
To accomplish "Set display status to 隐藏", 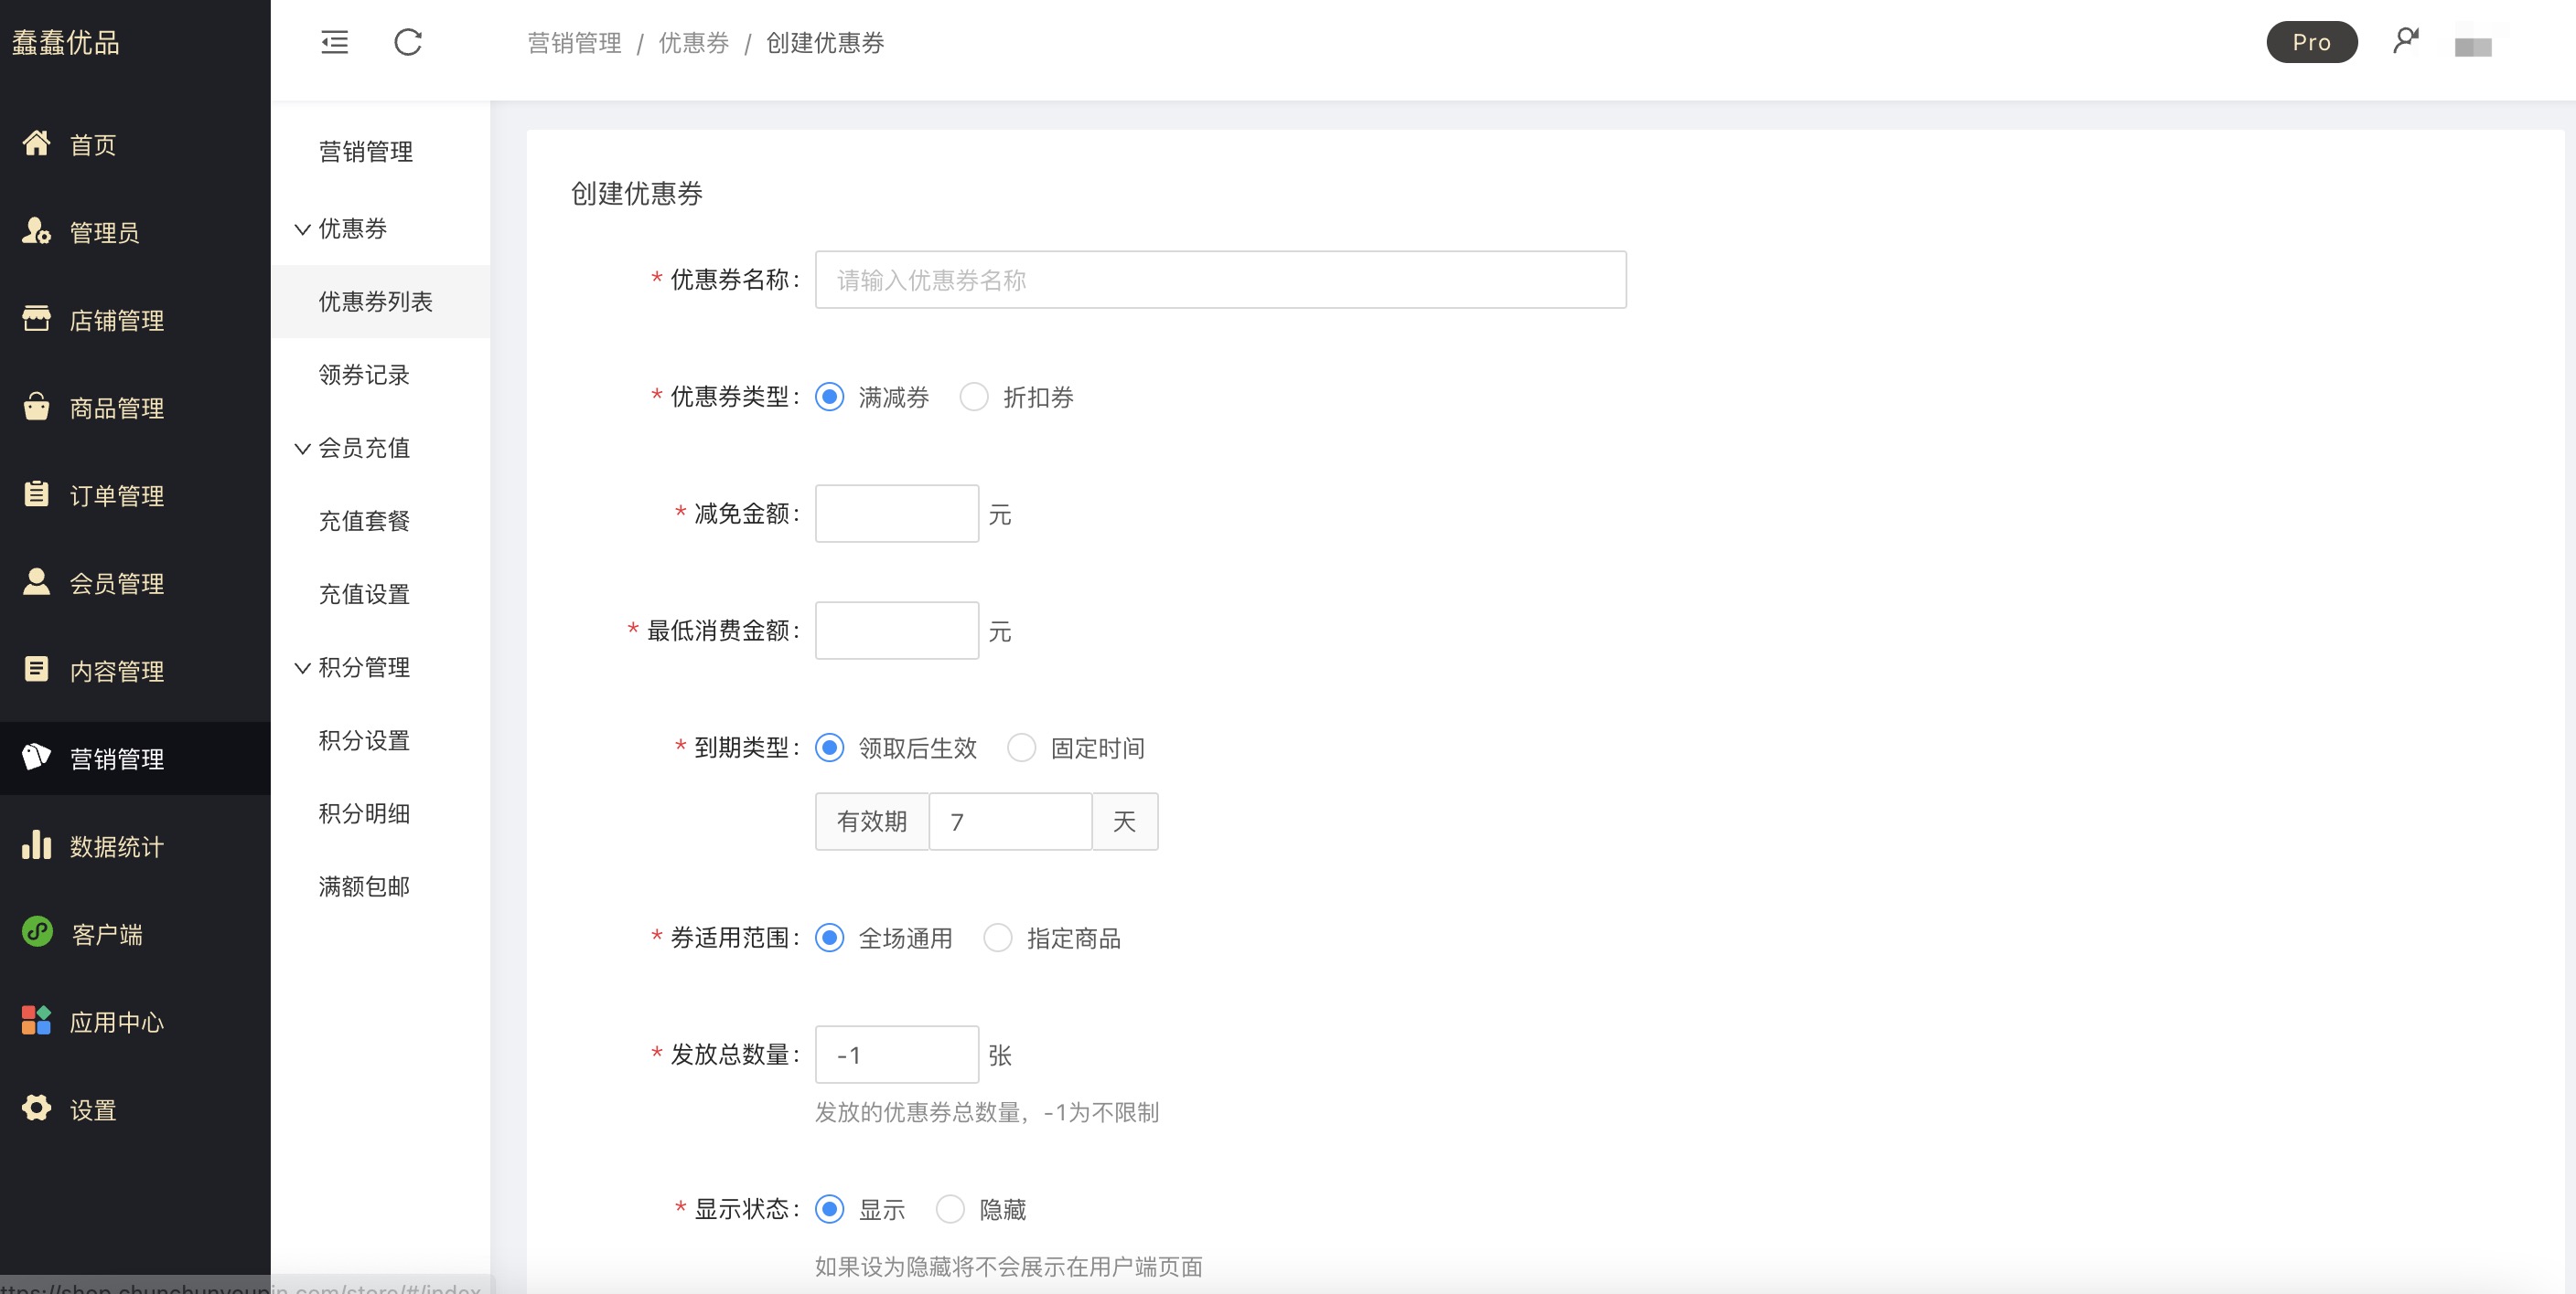I will tap(950, 1209).
